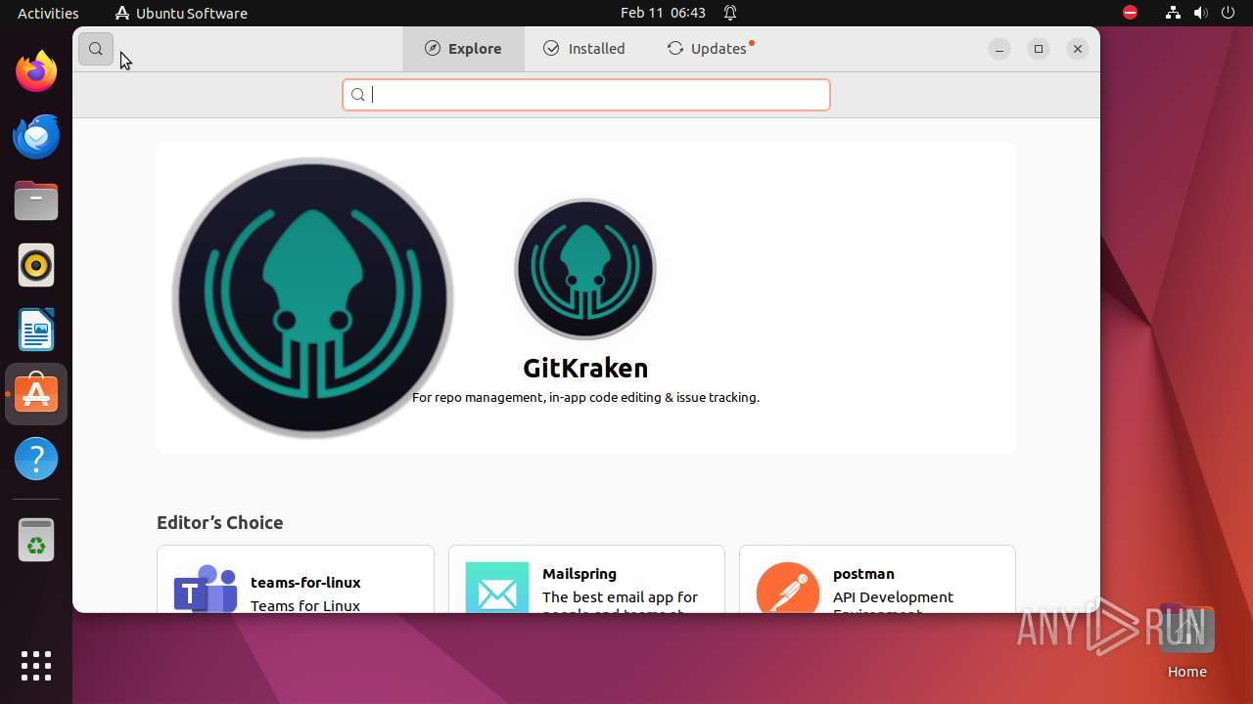Open the Updates tab
Screen dimensions: 1253x704
pos(710,49)
